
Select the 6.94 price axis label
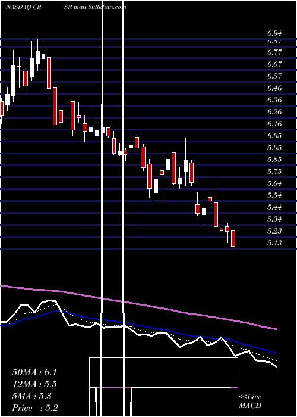click(x=274, y=33)
